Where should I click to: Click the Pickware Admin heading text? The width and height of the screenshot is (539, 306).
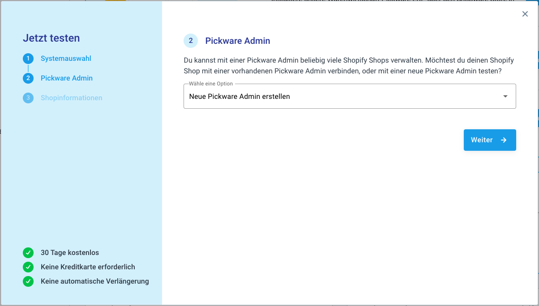click(237, 41)
